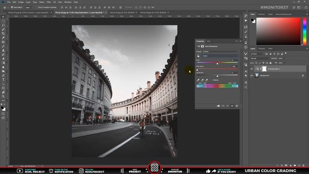The height and width of the screenshot is (174, 309).
Task: Select the Zoom tool
Action: click(x=3, y=96)
